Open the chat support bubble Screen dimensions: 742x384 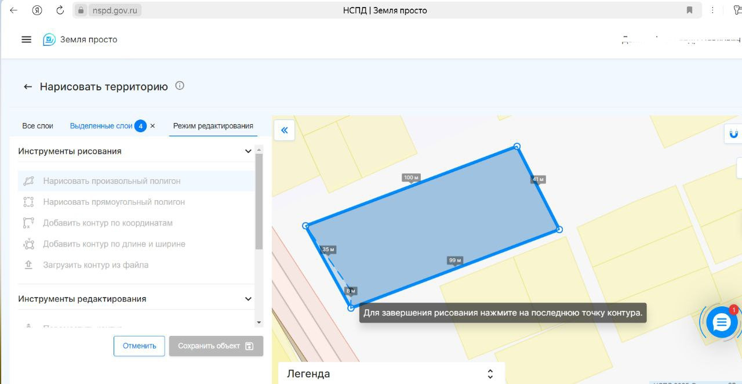[x=721, y=323]
